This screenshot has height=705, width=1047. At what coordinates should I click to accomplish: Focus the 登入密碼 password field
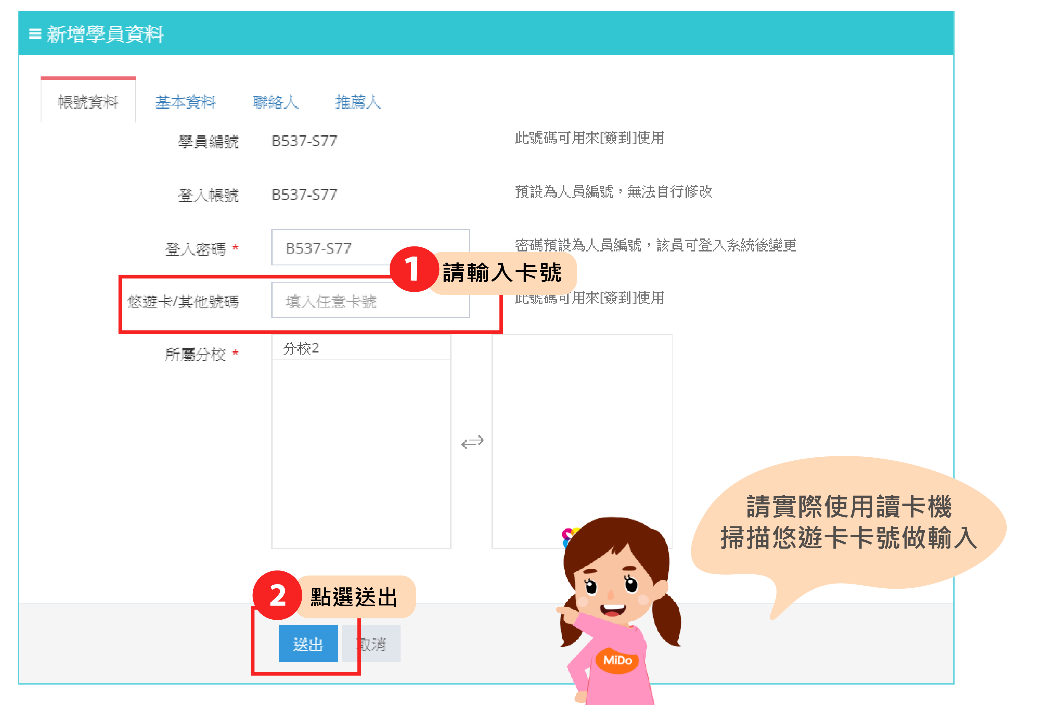pyautogui.click(x=342, y=248)
